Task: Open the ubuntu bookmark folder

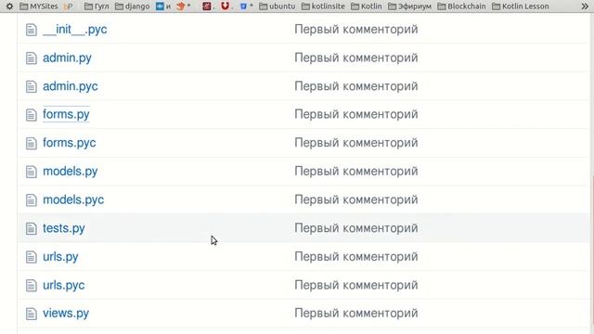Action: tap(277, 6)
